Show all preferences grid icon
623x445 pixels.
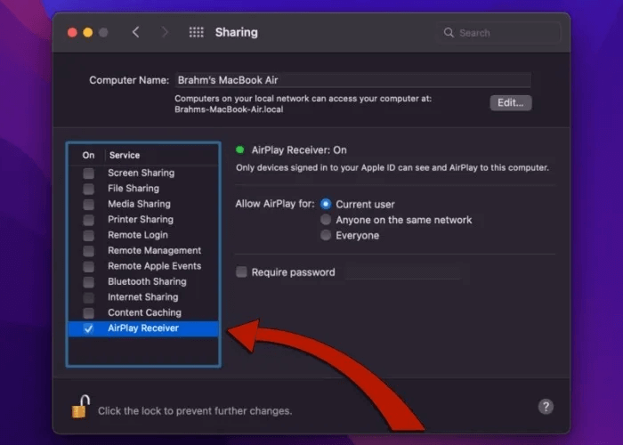[197, 32]
